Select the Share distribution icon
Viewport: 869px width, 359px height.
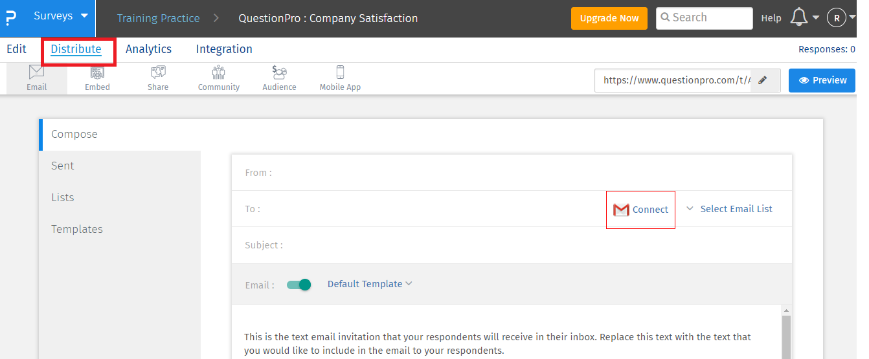158,73
